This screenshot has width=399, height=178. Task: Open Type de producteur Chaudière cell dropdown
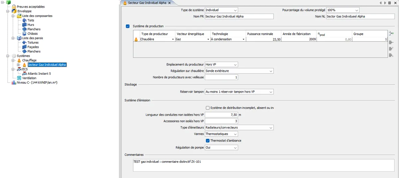click(x=173, y=39)
